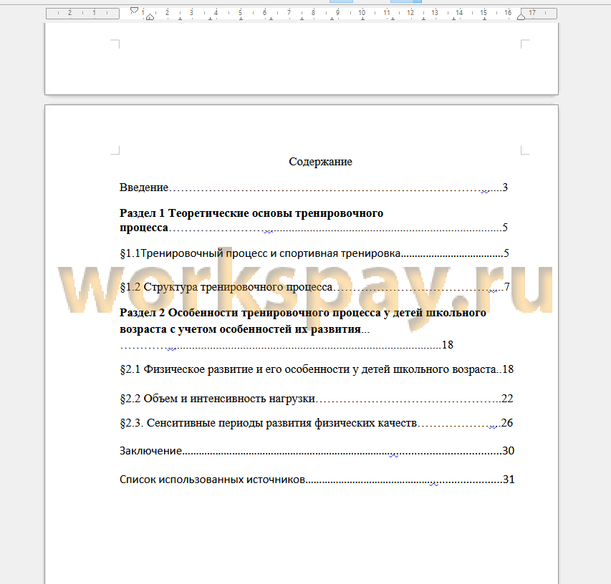
Task: Click page number 22 in the §2.2 row
Action: coord(507,399)
